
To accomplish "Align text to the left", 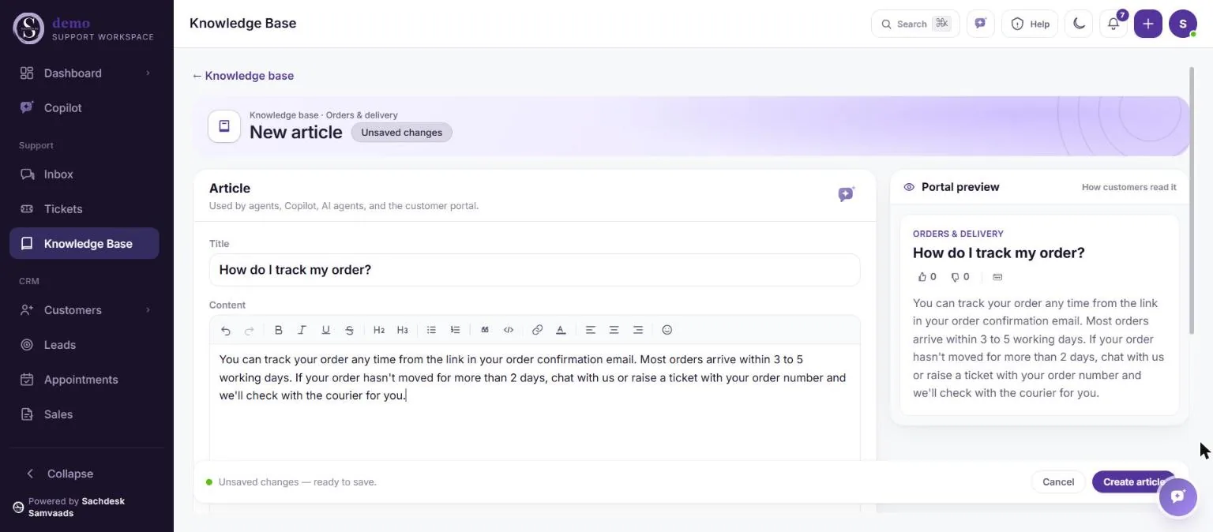I will coord(590,330).
